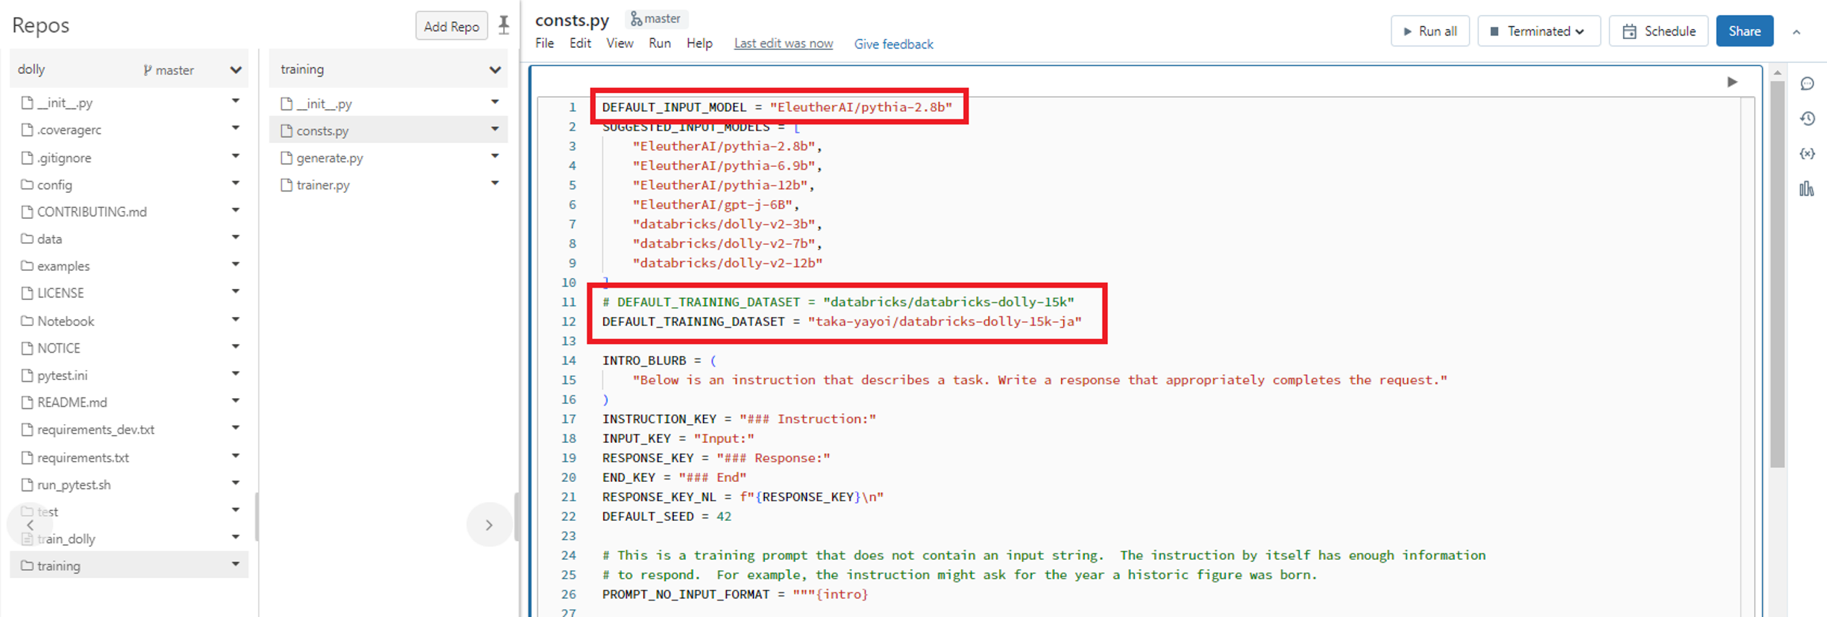Open the charts icon in right sidebar
1827x617 pixels.
1807,189
